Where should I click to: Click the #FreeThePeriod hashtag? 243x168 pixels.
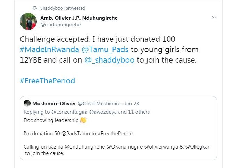[x=48, y=81]
